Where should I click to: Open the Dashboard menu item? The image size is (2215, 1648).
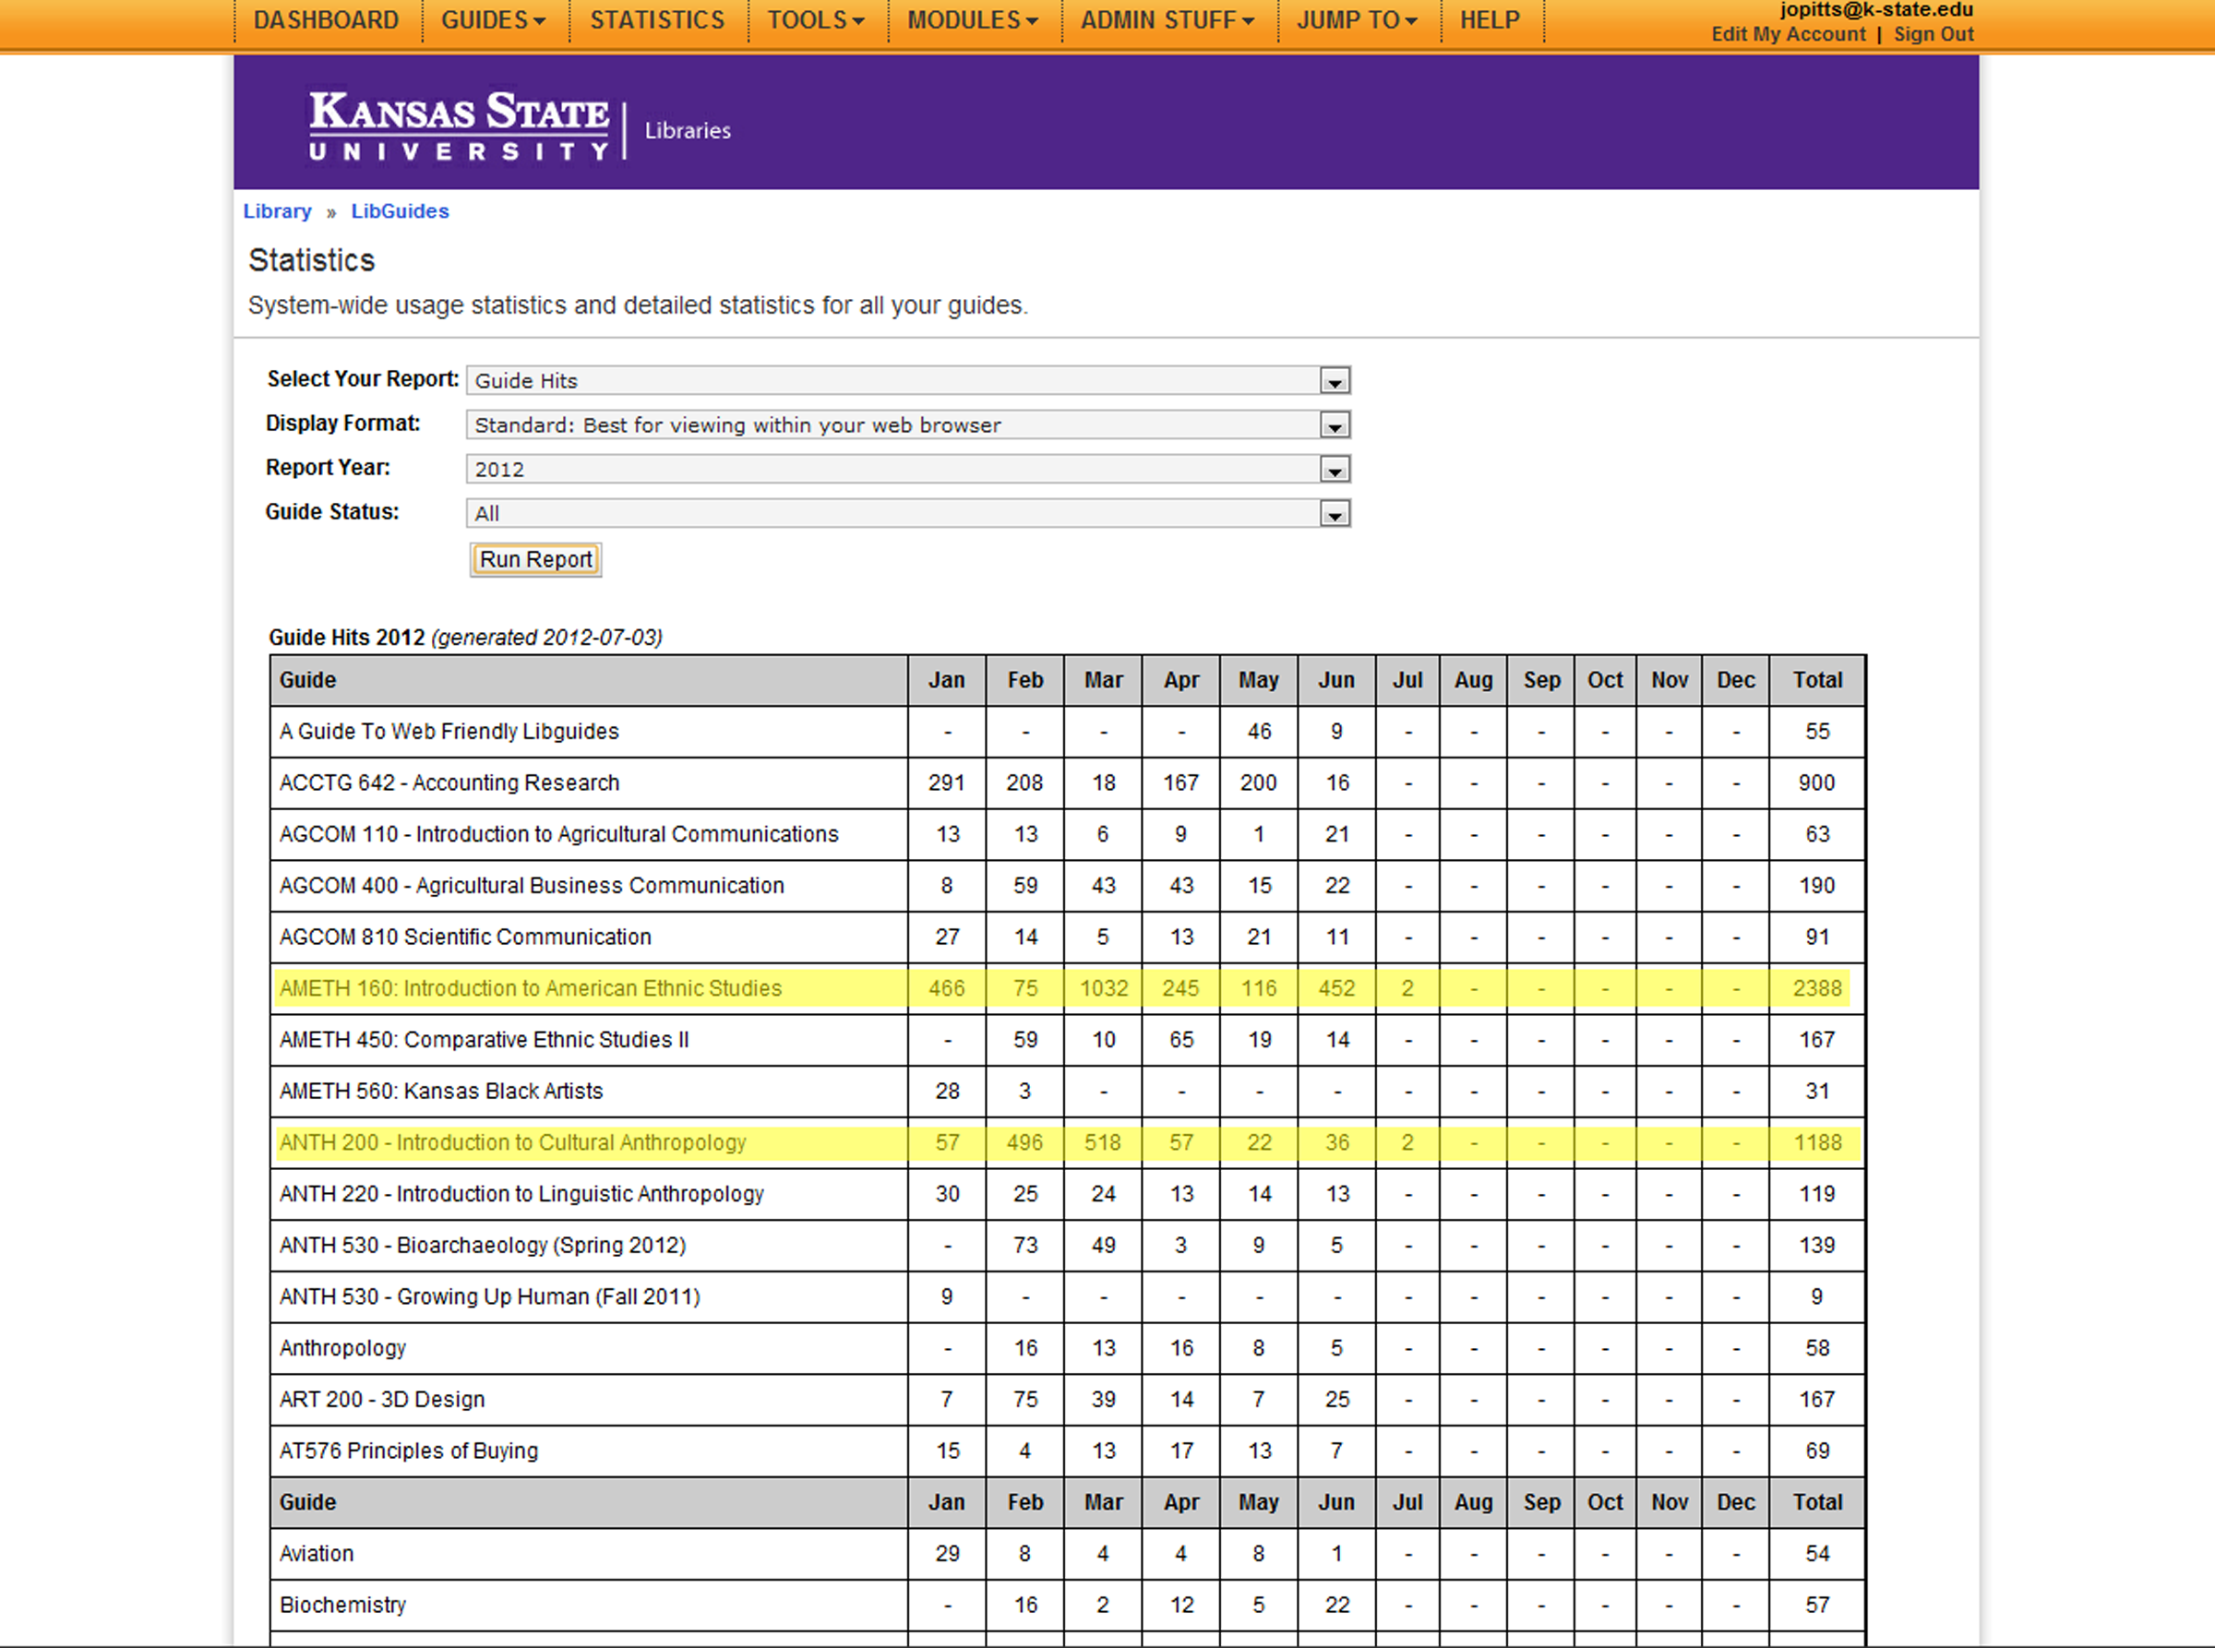coord(325,20)
